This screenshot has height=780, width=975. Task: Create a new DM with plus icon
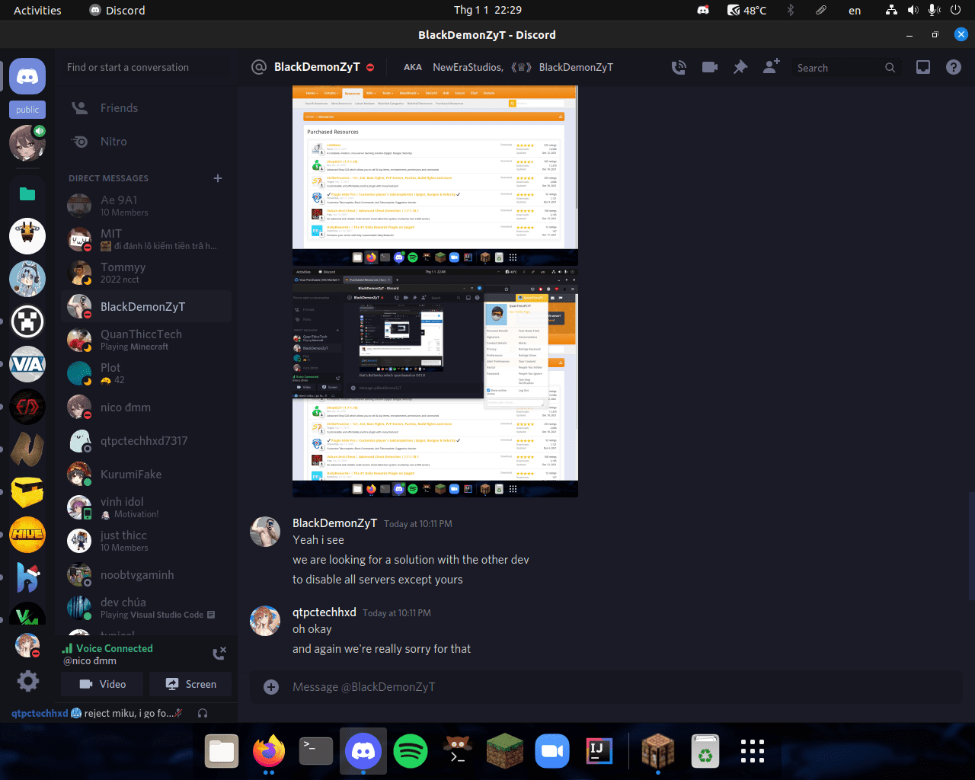[x=218, y=178]
